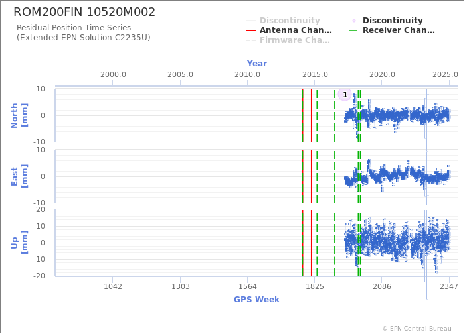Click the Residual Position Time Series subtitle
The width and height of the screenshot is (465, 334).
click(x=74, y=28)
